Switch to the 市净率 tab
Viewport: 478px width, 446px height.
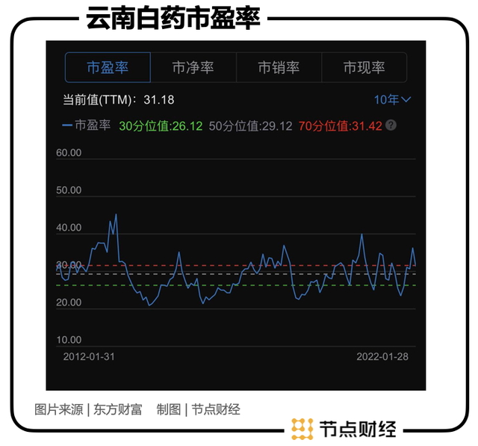pos(193,67)
